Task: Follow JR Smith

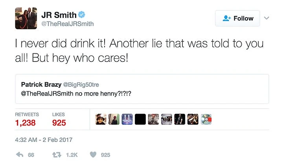Action: click(x=237, y=18)
